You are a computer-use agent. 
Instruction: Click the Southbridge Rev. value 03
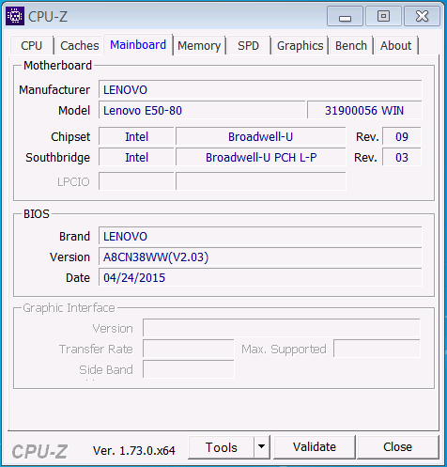point(402,157)
